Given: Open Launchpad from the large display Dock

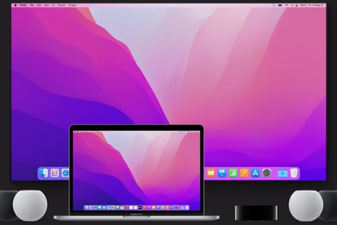Looking at the screenshot, I should click(x=54, y=173).
